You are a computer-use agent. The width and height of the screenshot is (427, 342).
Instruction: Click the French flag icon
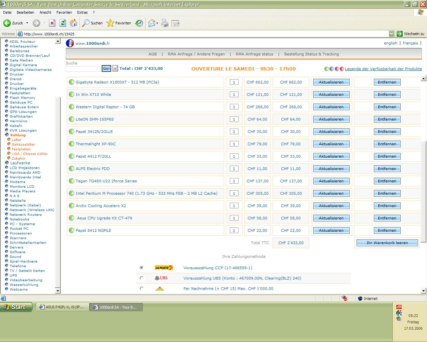coord(70,43)
